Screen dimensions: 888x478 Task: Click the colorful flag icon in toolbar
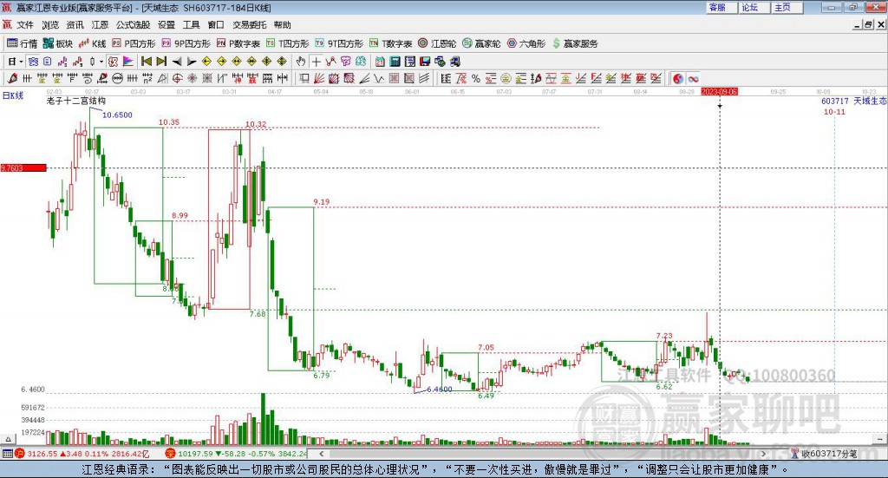pos(128,62)
